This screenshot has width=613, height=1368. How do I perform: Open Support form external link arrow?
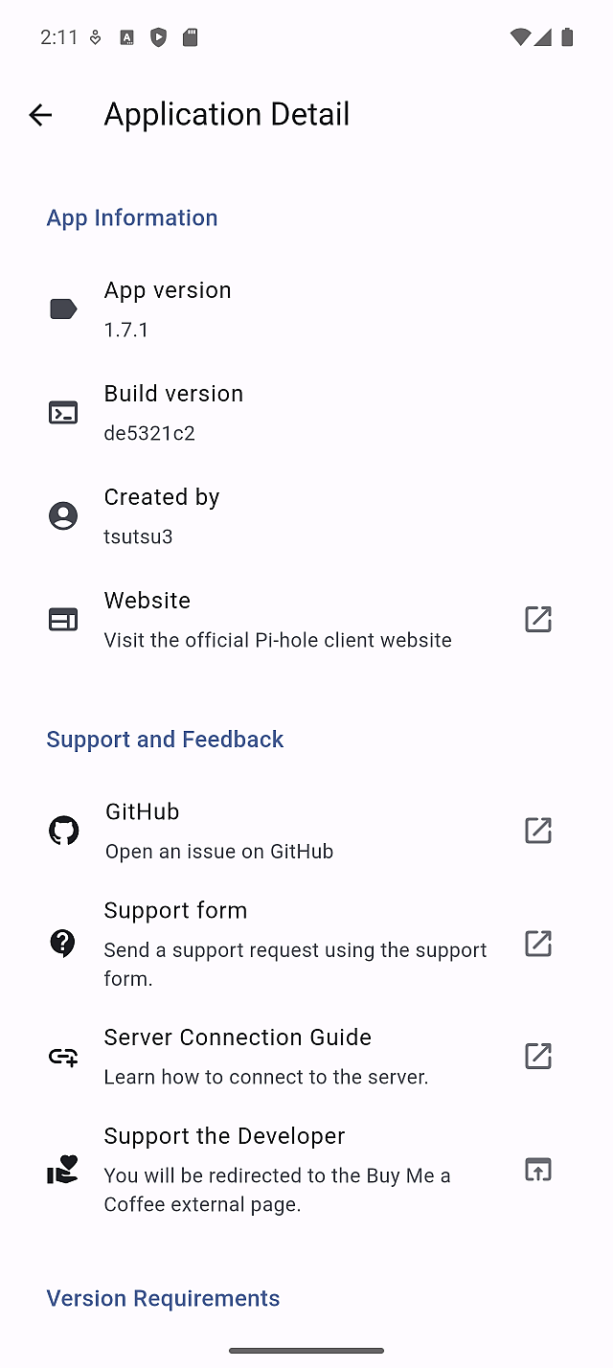pyautogui.click(x=538, y=944)
